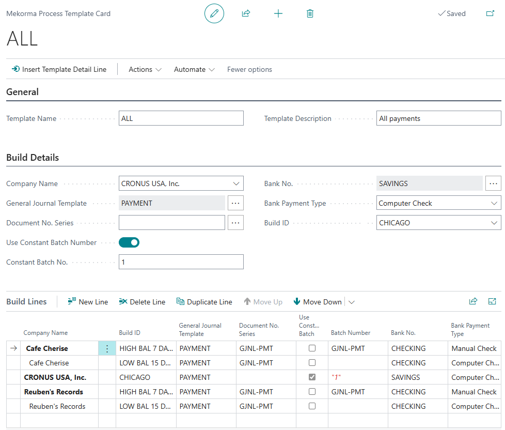This screenshot has height=430, width=505.
Task: Click Bank Payment Type column header
Action: point(470,329)
